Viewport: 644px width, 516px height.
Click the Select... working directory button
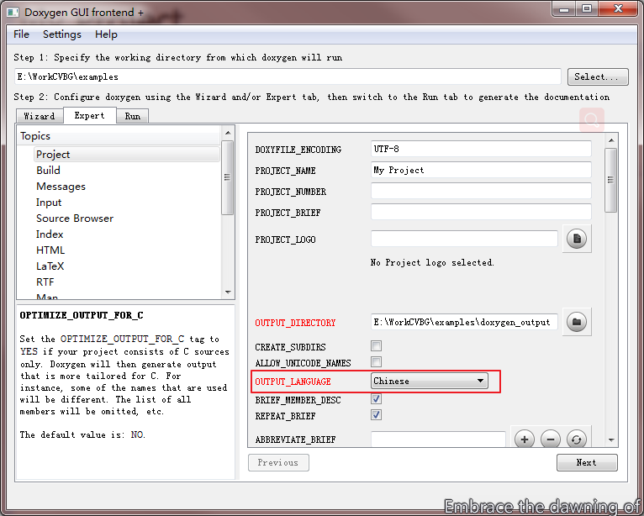click(x=598, y=76)
